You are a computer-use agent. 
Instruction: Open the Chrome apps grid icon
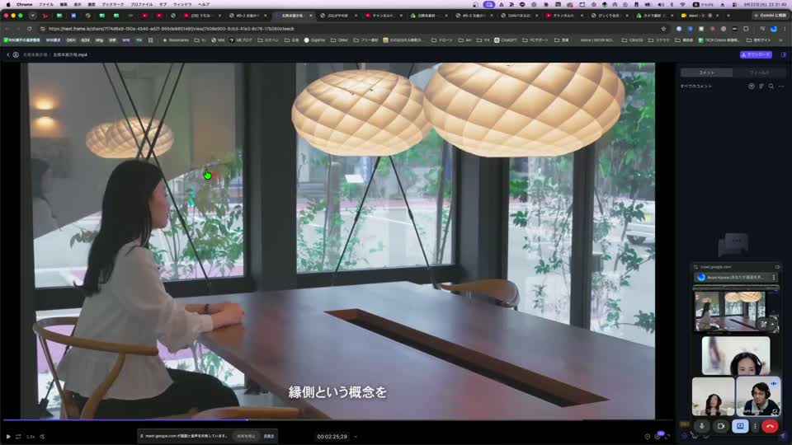[x=150, y=40]
